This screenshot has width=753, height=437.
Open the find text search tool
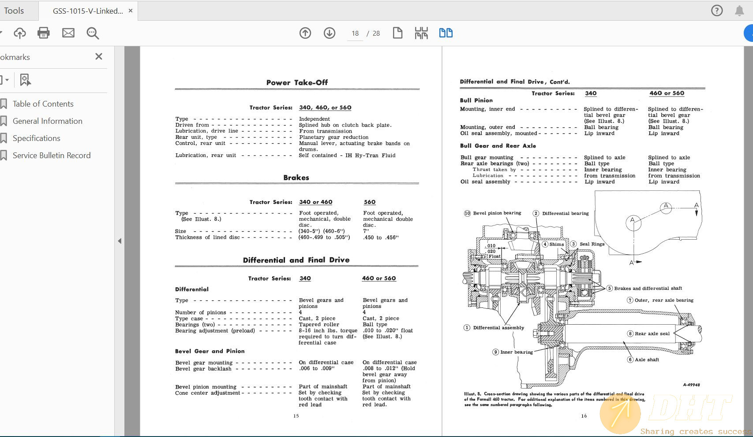(x=93, y=33)
